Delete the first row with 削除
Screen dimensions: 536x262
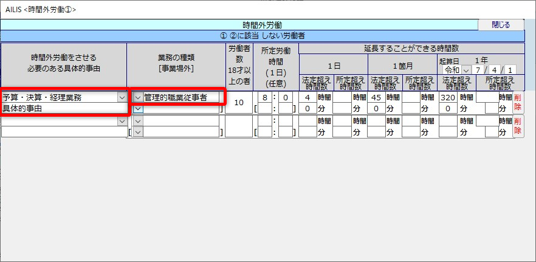tap(518, 102)
